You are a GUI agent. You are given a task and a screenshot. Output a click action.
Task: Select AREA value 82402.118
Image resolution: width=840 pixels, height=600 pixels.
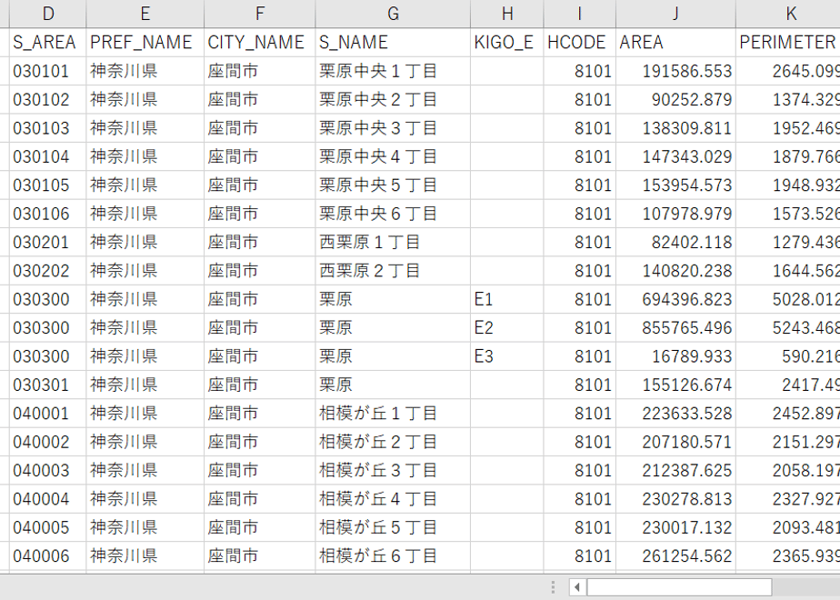676,242
